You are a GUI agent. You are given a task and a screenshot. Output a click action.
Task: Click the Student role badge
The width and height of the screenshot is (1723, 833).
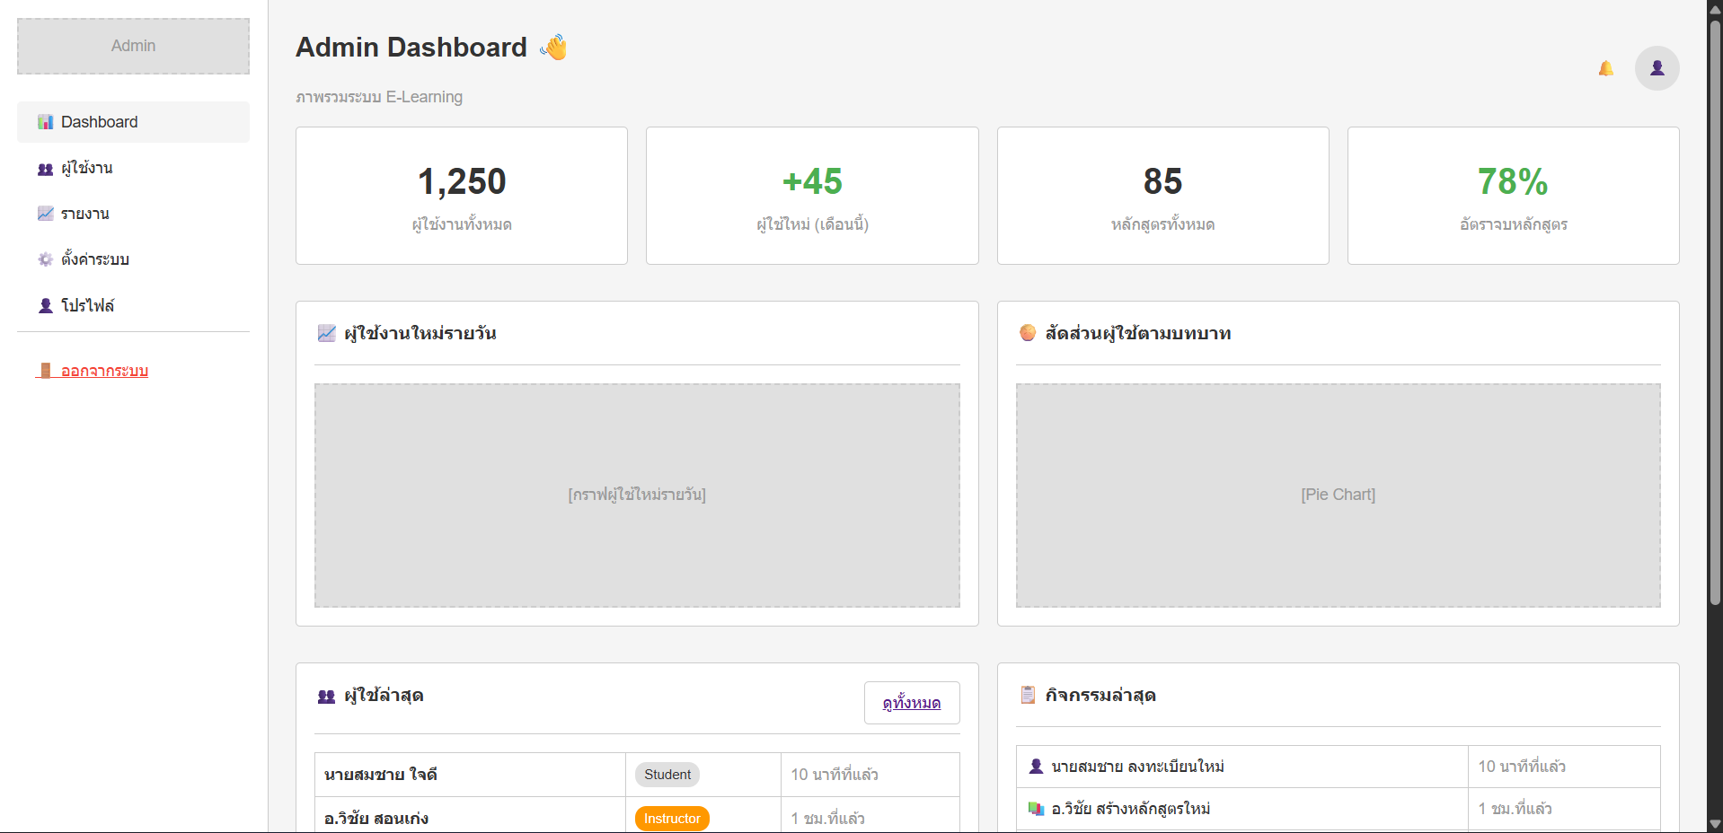[667, 775]
